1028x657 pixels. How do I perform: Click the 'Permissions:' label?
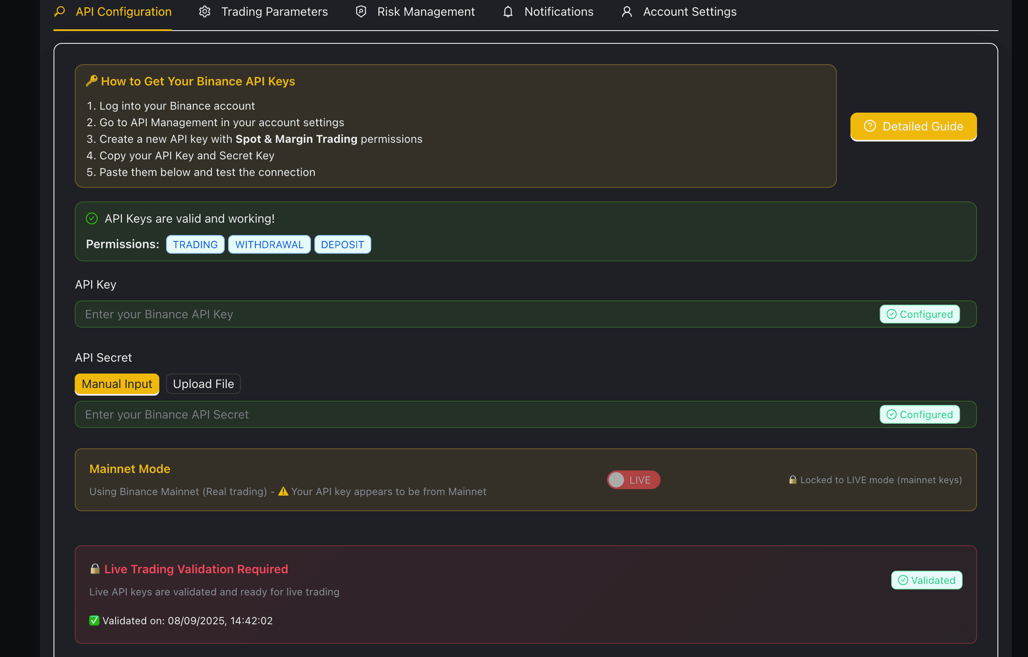[122, 244]
